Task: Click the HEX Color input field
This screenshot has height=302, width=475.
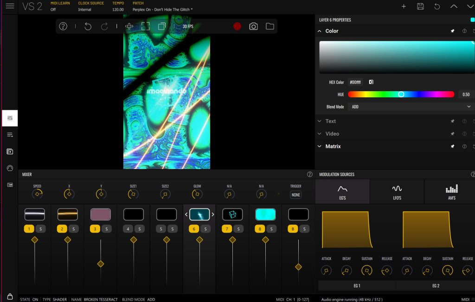Action: 356,82
